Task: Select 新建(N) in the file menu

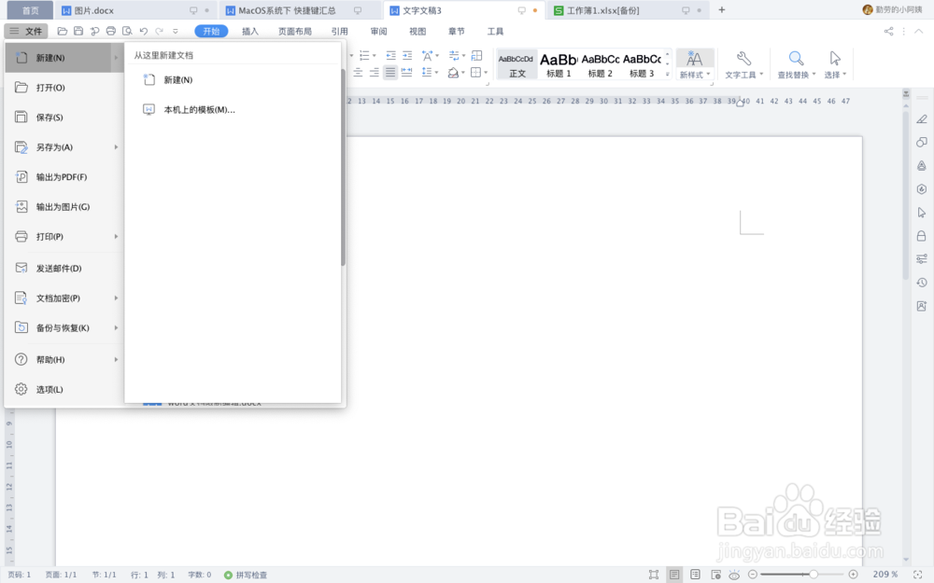Action: click(x=64, y=58)
